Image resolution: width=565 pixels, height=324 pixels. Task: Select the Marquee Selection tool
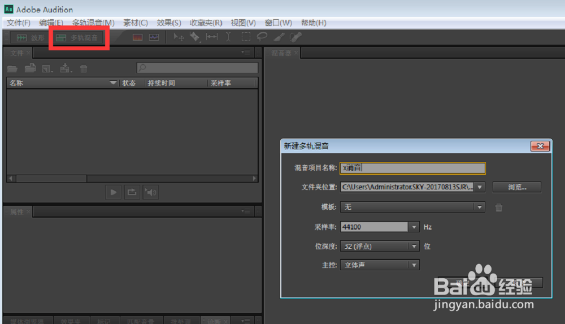[x=246, y=37]
